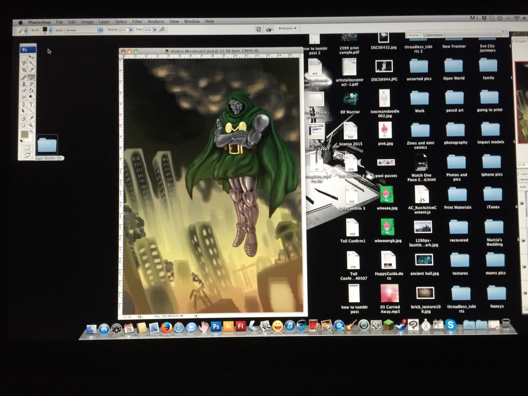
Task: Select the History Brush tool
Action: tap(31, 84)
